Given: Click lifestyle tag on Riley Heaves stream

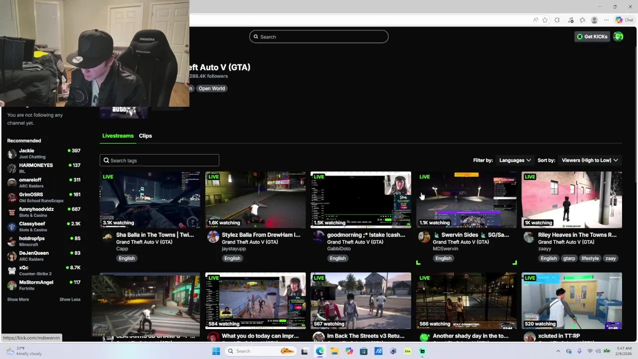Looking at the screenshot, I should coord(590,258).
